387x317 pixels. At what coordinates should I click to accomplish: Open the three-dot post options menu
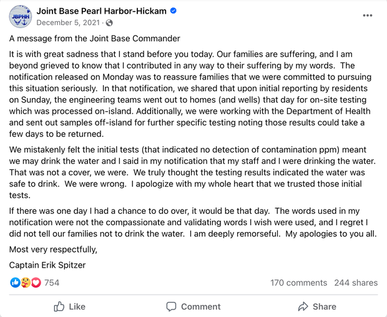[368, 16]
